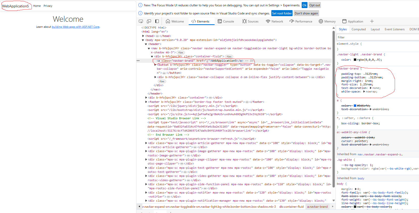
Task: Expand ellipsis badge of the footer element
Action: (247, 102)
